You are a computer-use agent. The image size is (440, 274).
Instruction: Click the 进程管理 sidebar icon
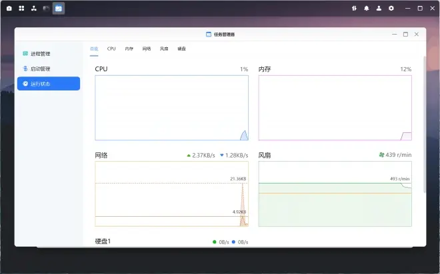pyautogui.click(x=25, y=53)
